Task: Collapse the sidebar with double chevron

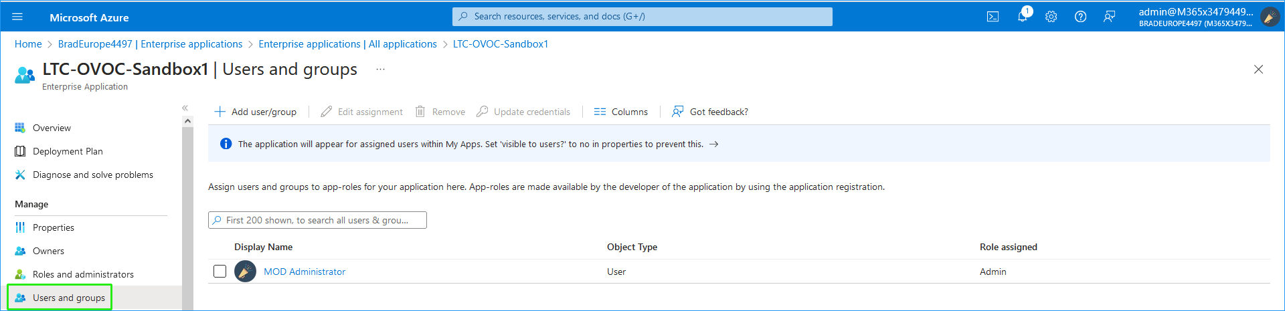Action: 185,108
